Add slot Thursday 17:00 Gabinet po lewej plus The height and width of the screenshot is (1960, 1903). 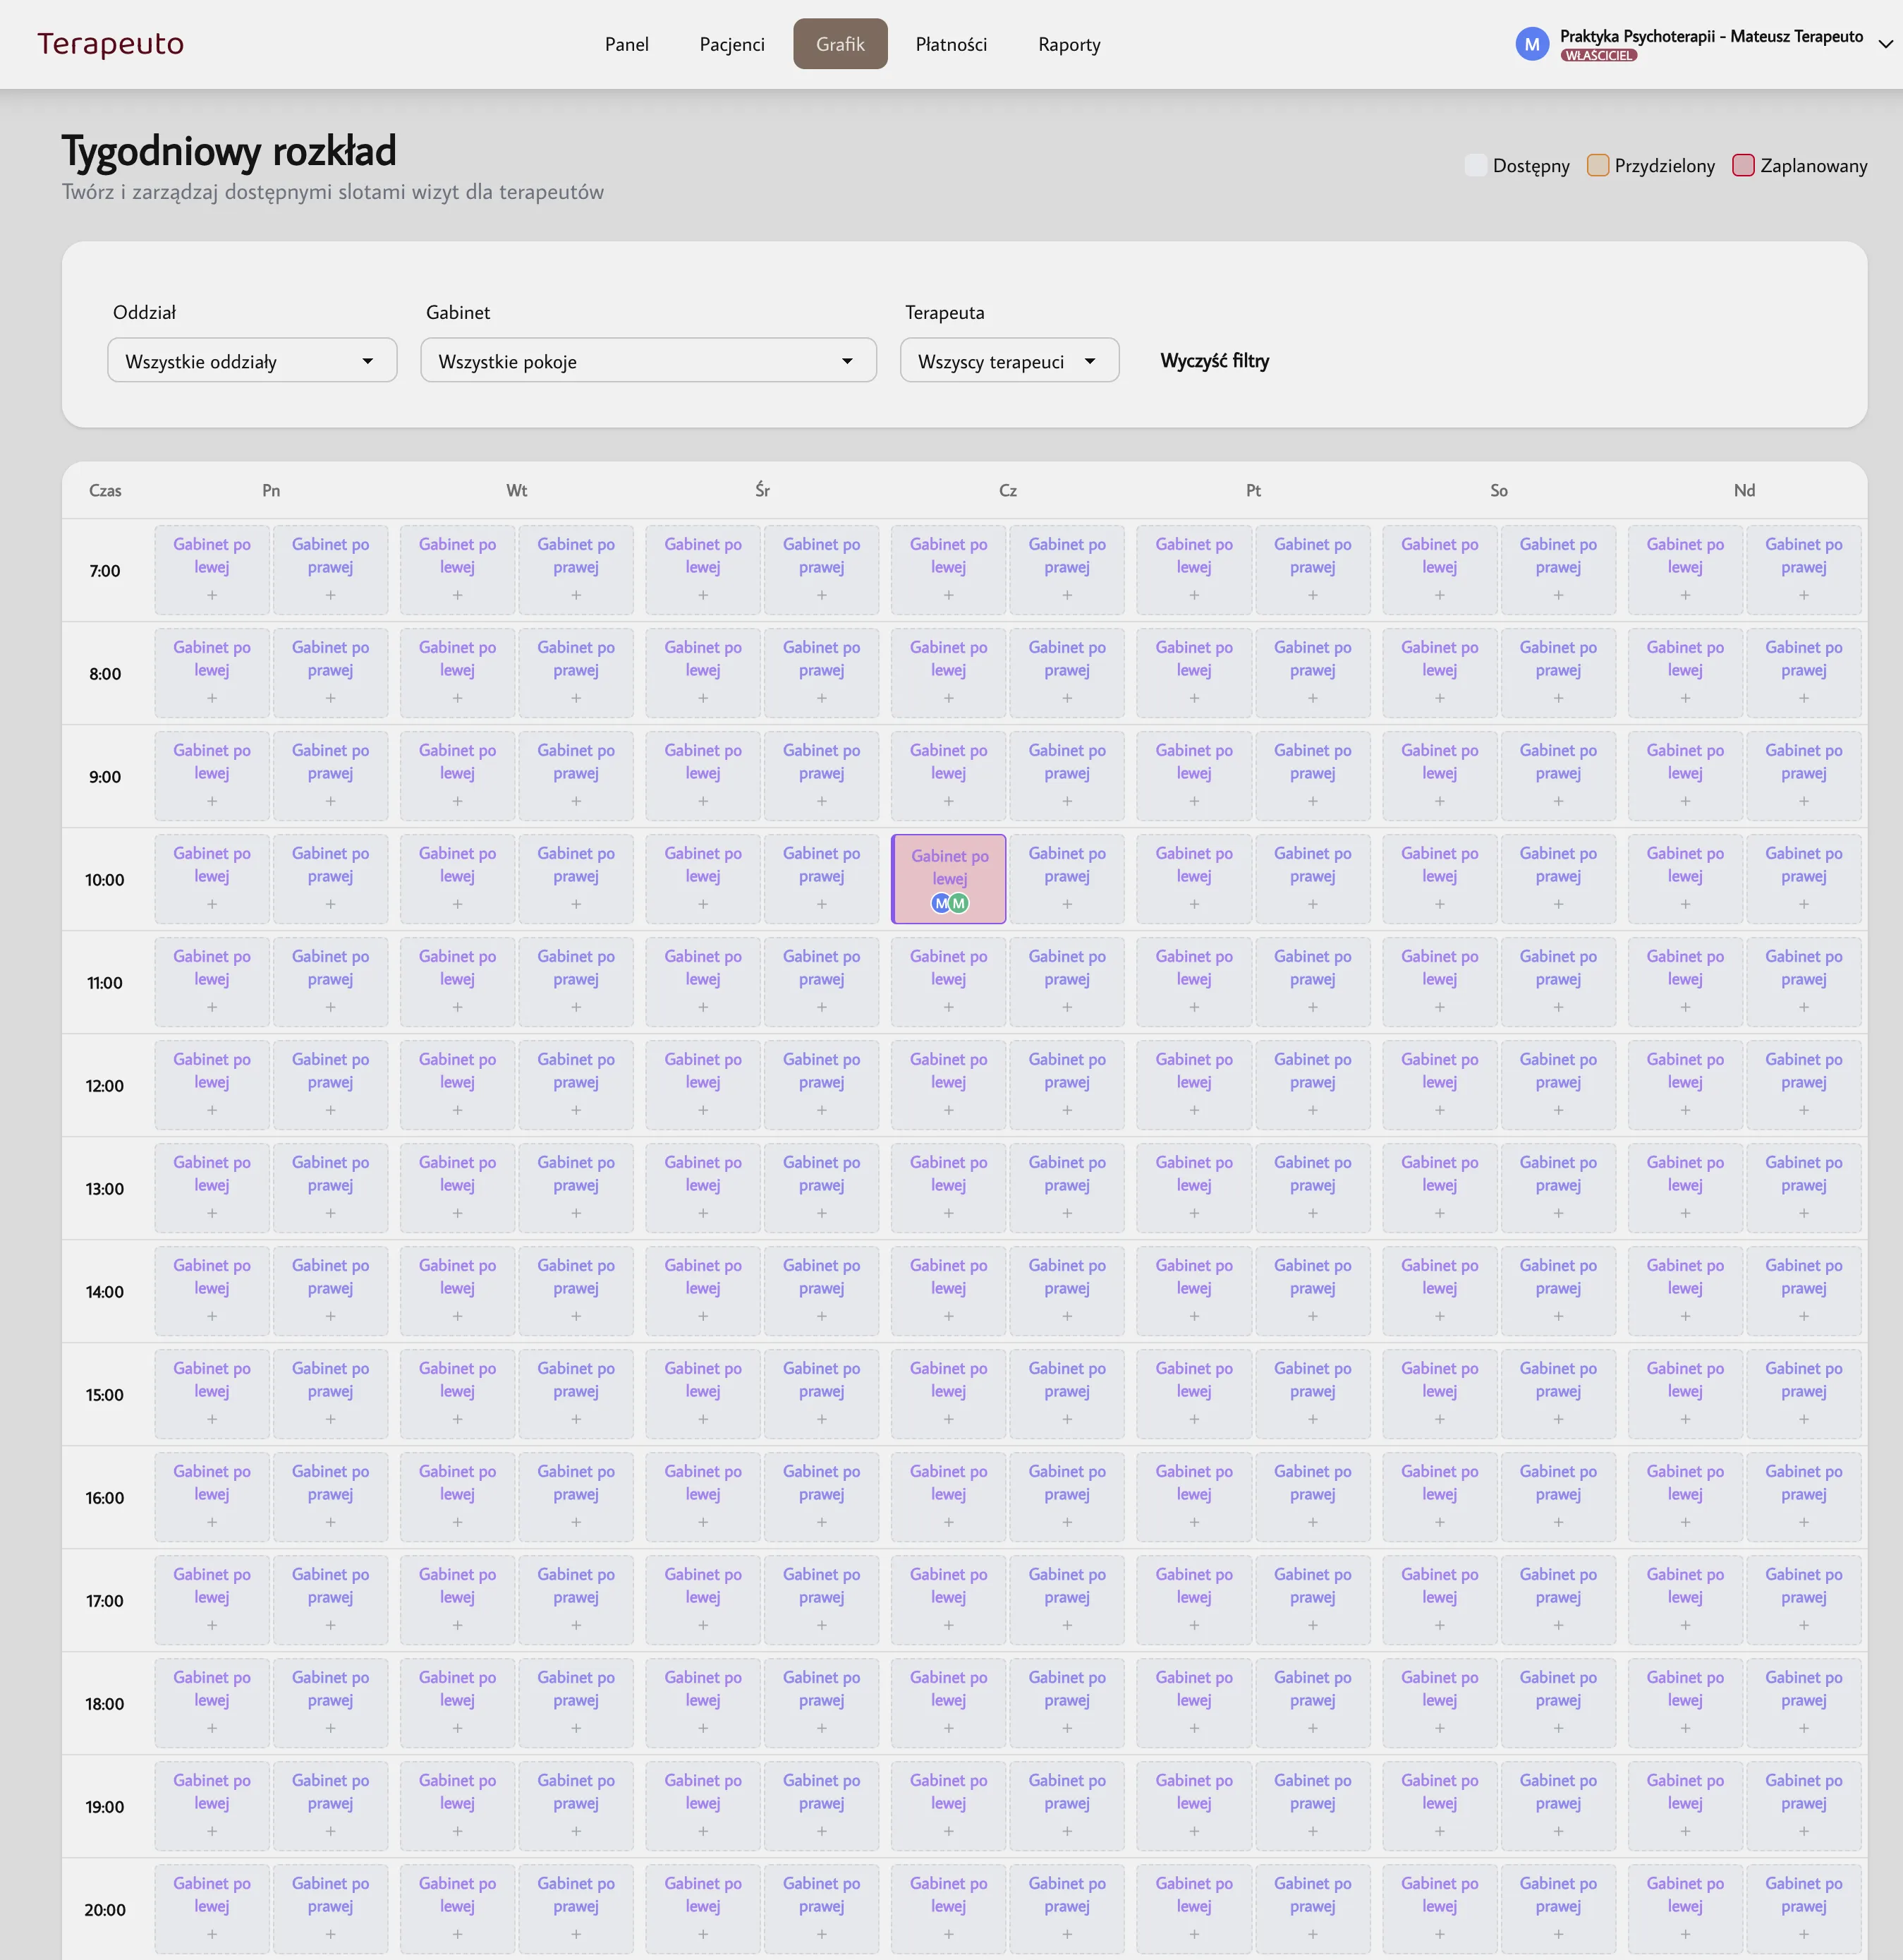coord(949,1625)
